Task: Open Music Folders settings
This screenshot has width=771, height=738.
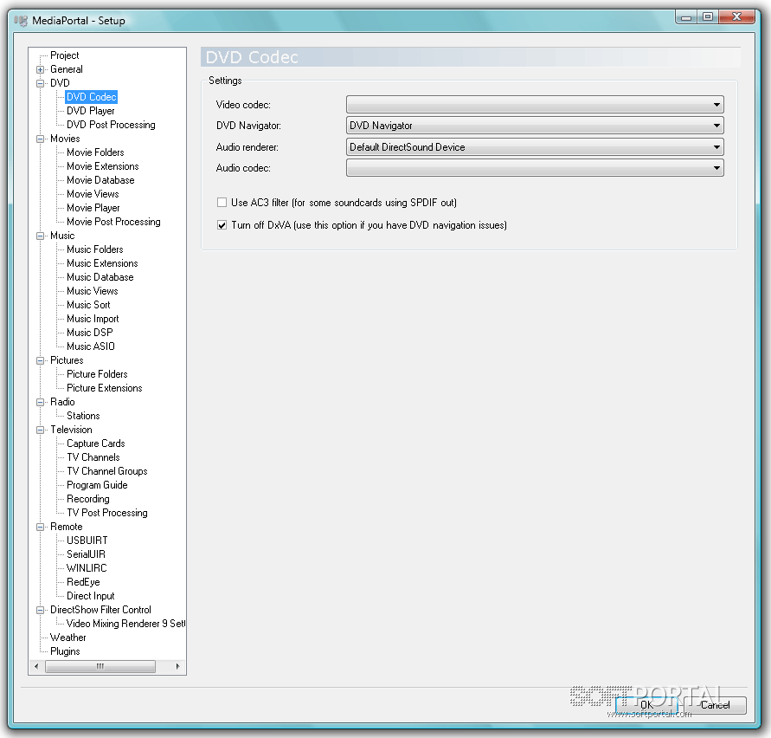Action: click(x=95, y=249)
